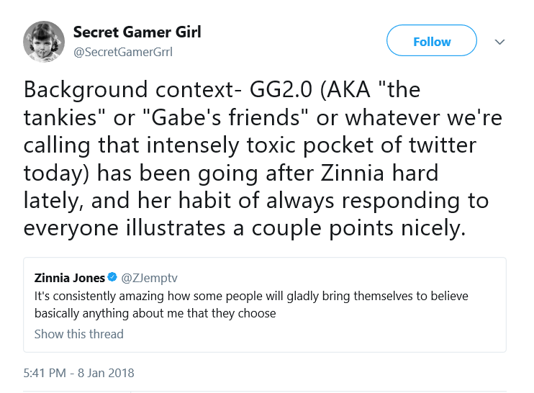
Task: Open the Secret Gamer Girl display name
Action: click(x=137, y=32)
